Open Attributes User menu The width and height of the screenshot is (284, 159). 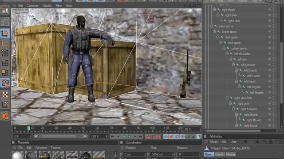233,142
